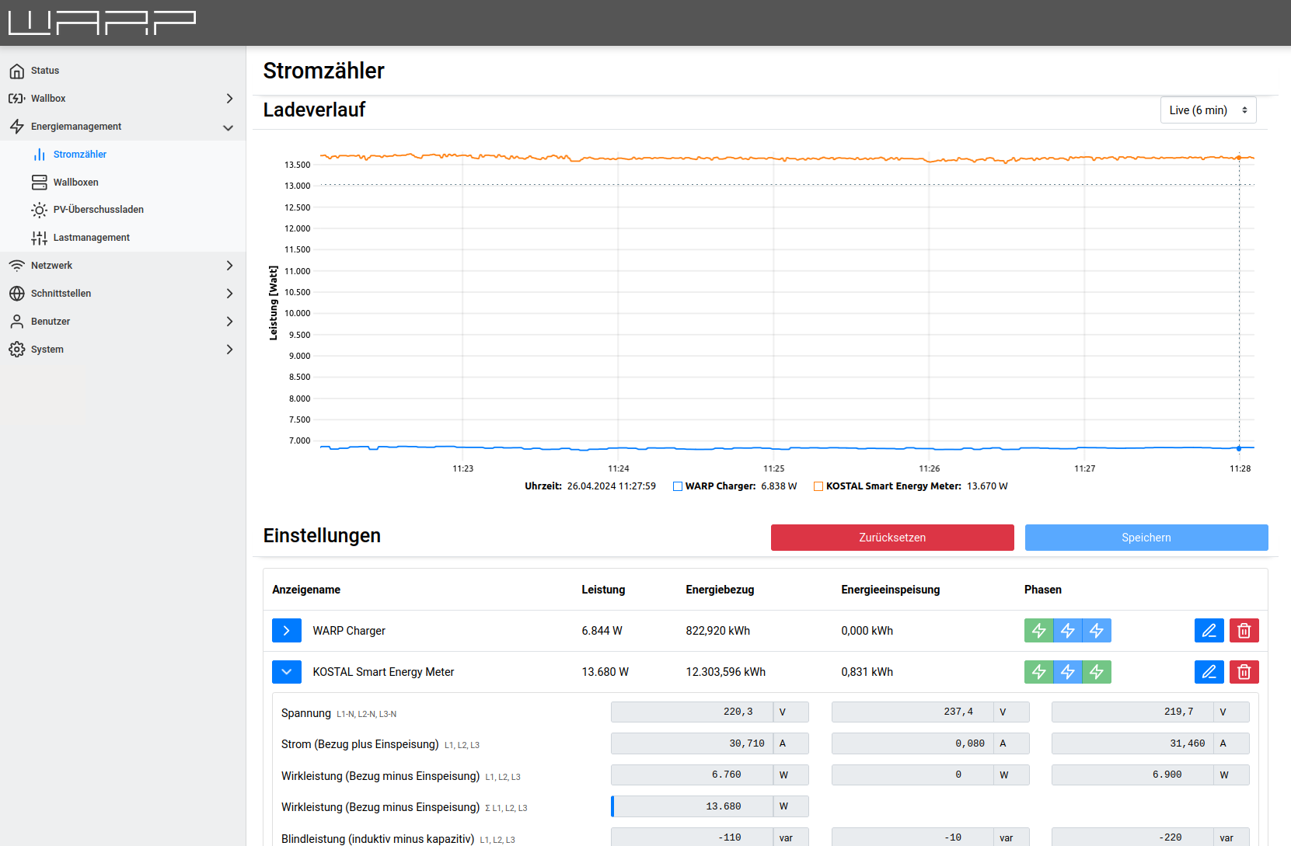Open the Status page house icon

pyautogui.click(x=17, y=71)
